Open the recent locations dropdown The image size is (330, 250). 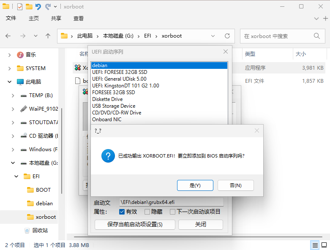tap(35, 36)
